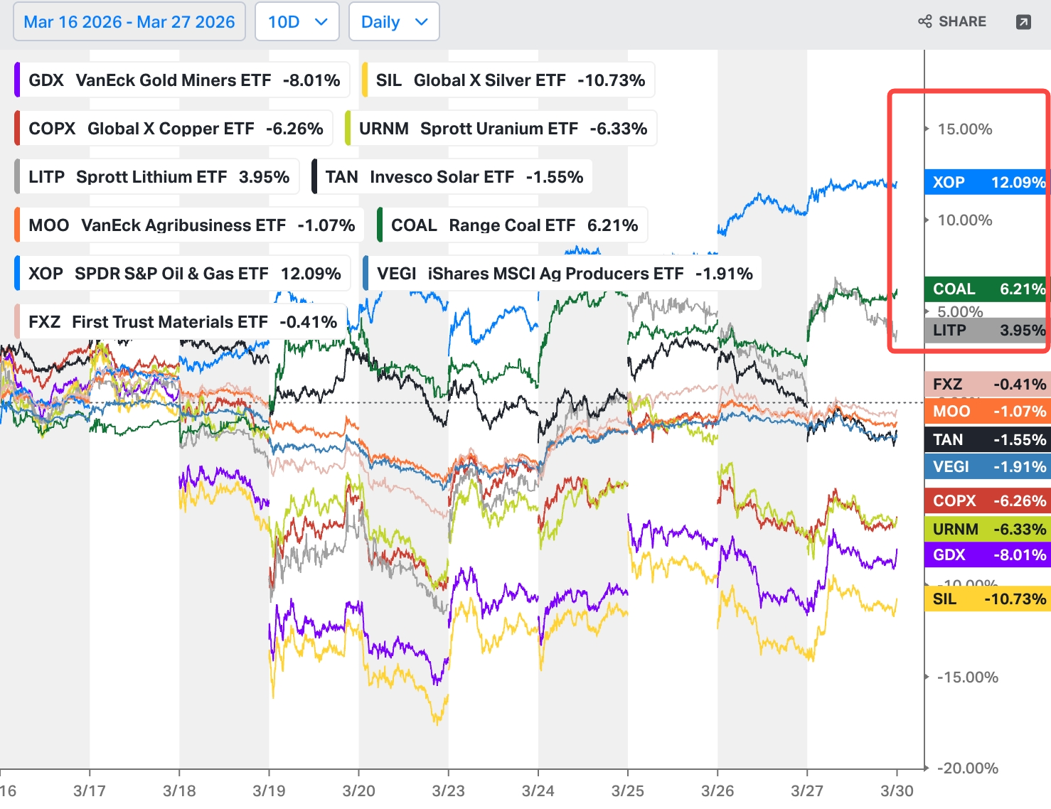Toggle SIL Global X Silver ETF series

point(508,80)
